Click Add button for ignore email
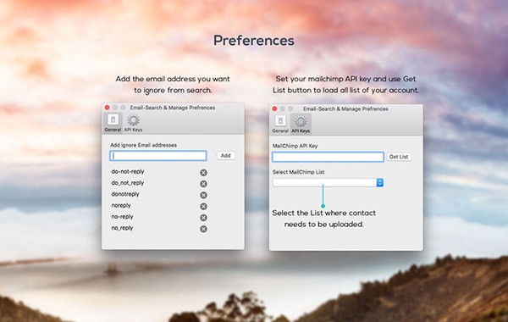Viewport: 508px width, 322px height. coord(226,156)
